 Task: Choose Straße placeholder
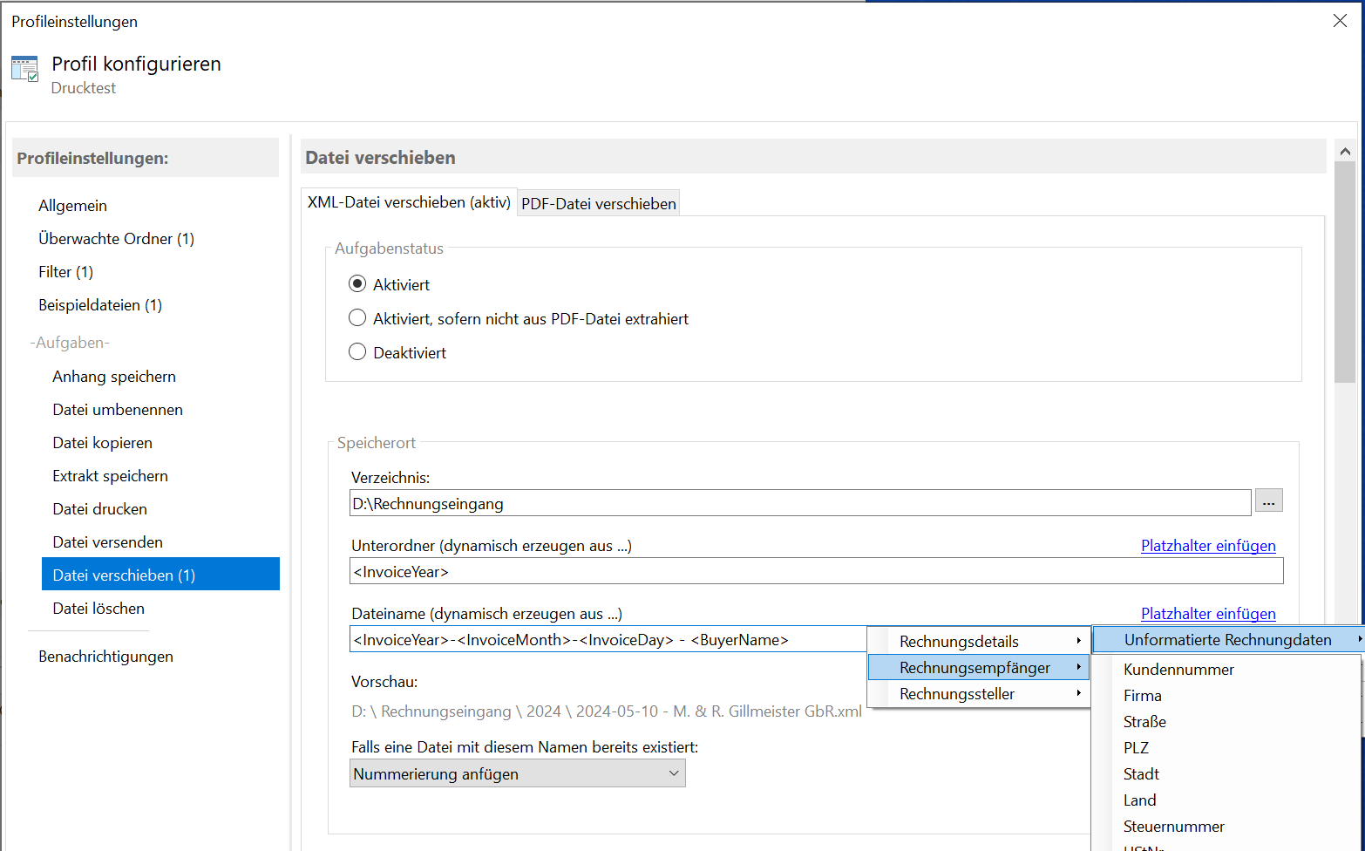coord(1144,722)
